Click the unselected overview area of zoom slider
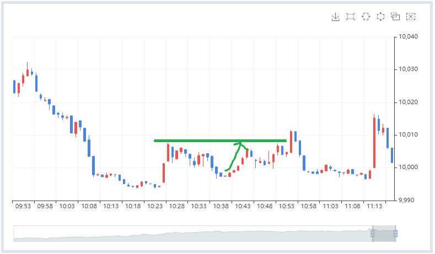 [x=193, y=234]
